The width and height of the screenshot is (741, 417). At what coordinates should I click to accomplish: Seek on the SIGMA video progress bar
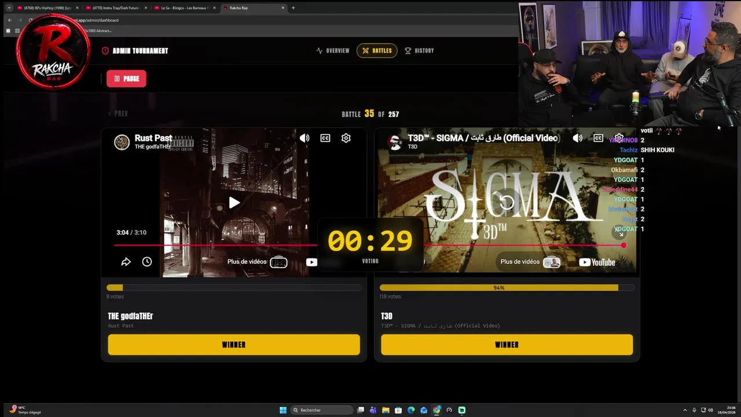tap(524, 245)
